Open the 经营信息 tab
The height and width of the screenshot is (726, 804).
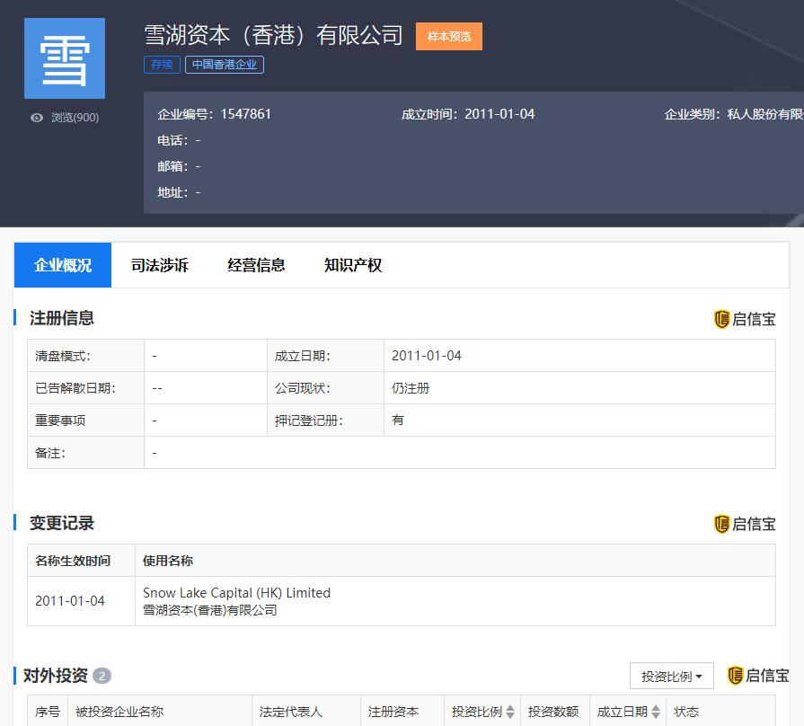tap(256, 265)
